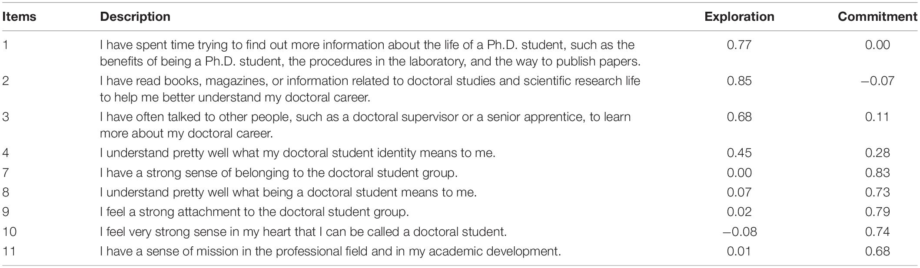Click the −0.07 commitment value for item 2

[877, 81]
